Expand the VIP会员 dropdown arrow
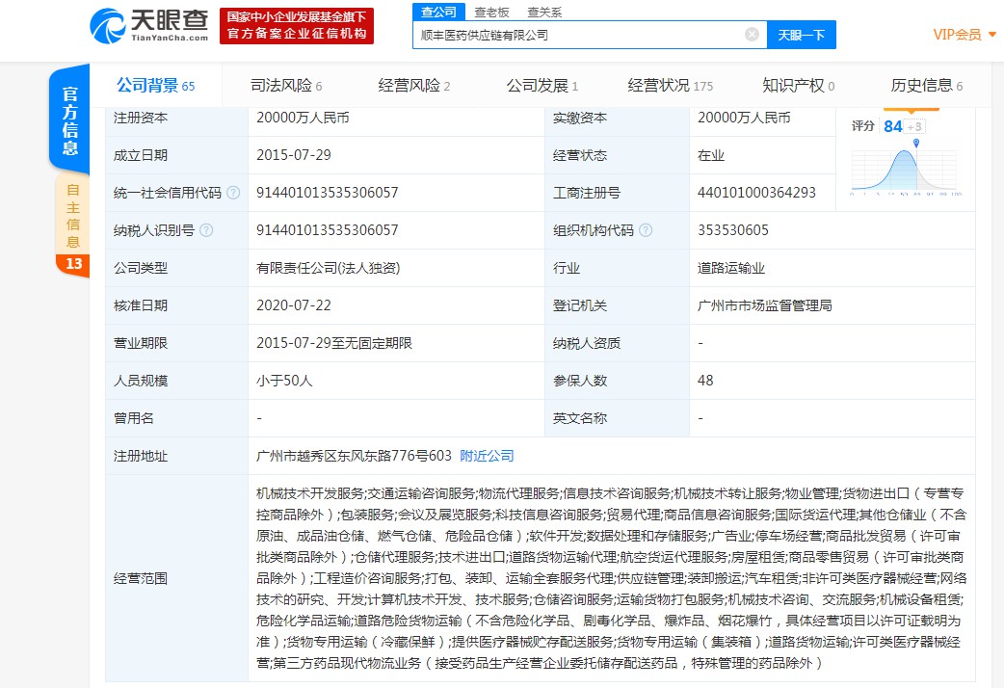Image resolution: width=1004 pixels, height=688 pixels. tap(992, 35)
